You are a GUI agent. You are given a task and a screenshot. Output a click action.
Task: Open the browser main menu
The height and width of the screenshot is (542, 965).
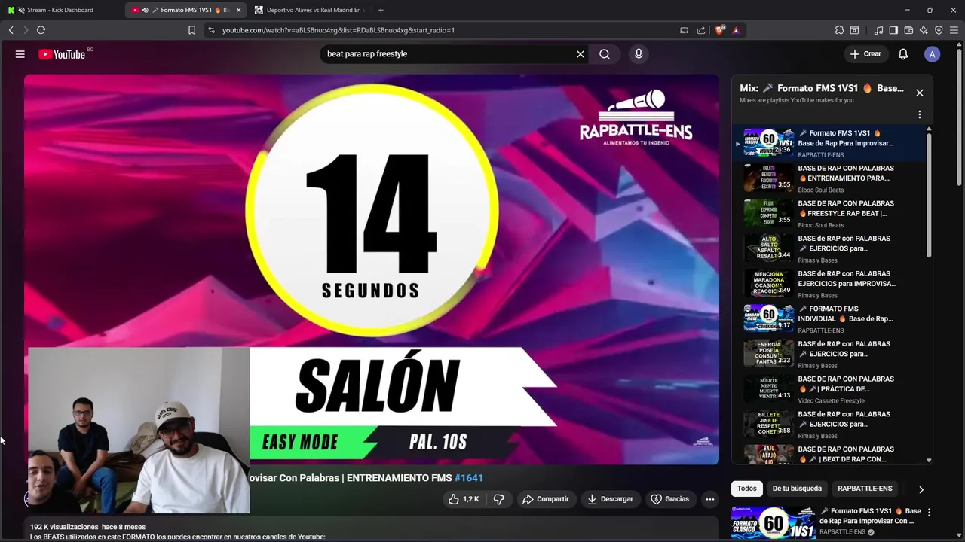click(954, 30)
